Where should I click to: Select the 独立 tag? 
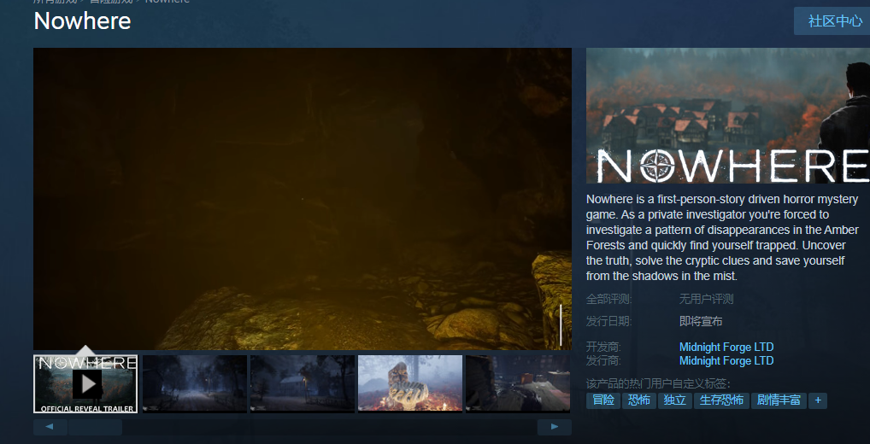(x=675, y=400)
